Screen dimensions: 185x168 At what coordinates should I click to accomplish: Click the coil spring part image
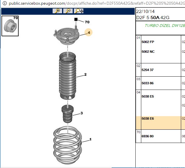(67, 145)
